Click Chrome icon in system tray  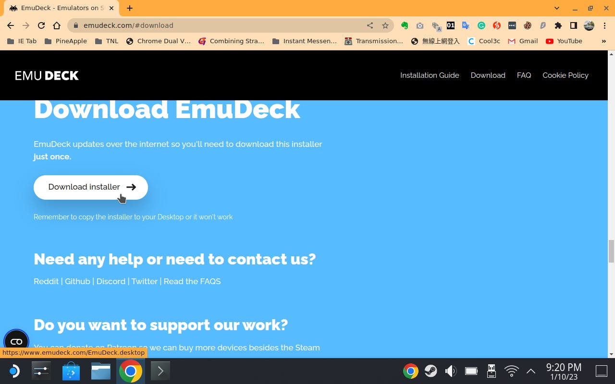click(x=410, y=371)
